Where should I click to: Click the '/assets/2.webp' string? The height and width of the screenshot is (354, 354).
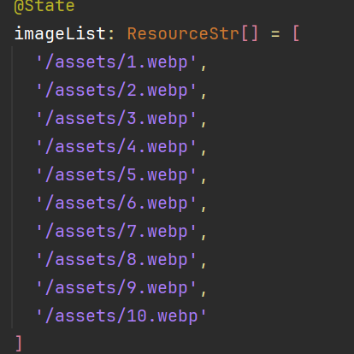coord(116,91)
